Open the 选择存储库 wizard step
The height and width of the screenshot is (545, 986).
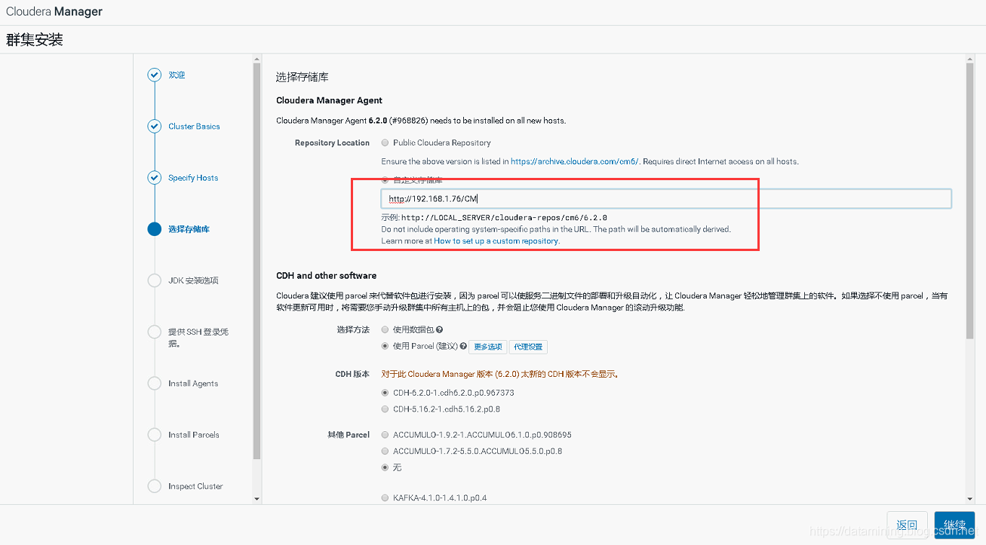coord(189,229)
